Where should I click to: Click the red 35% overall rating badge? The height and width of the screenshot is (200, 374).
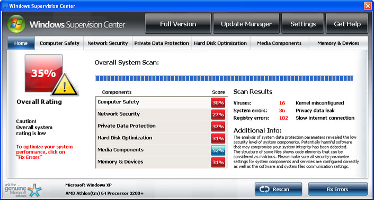[x=43, y=73]
